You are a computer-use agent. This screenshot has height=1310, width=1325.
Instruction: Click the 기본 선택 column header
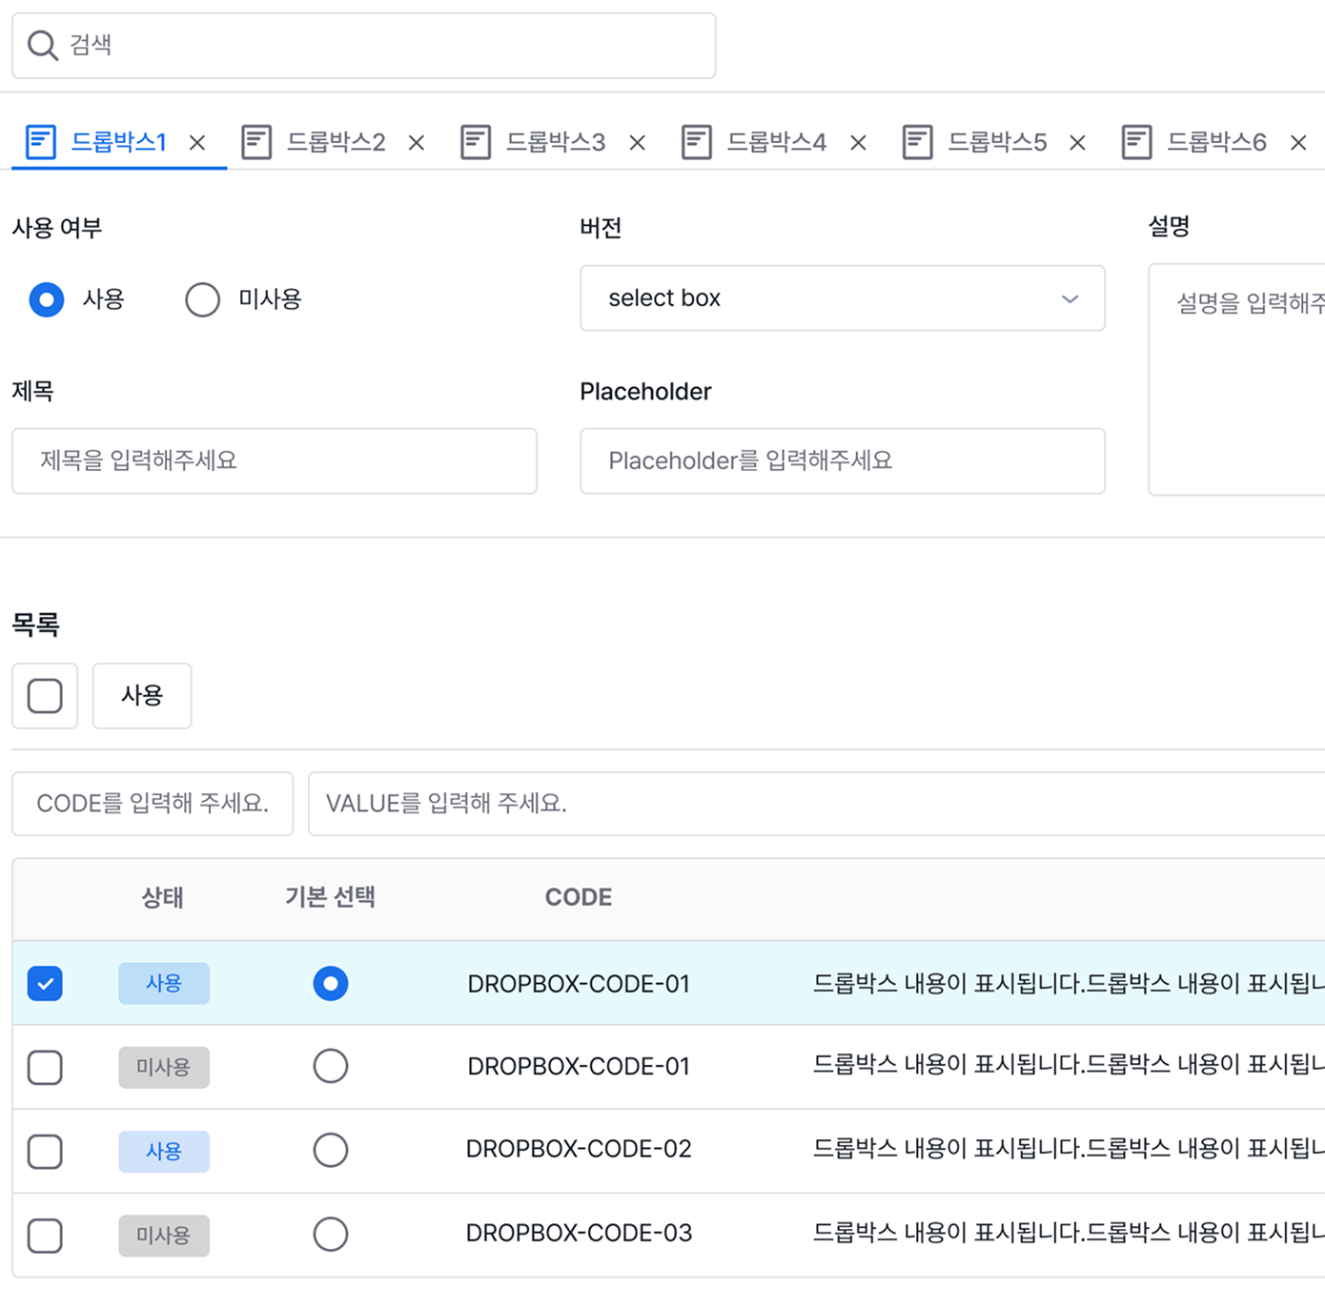point(331,897)
